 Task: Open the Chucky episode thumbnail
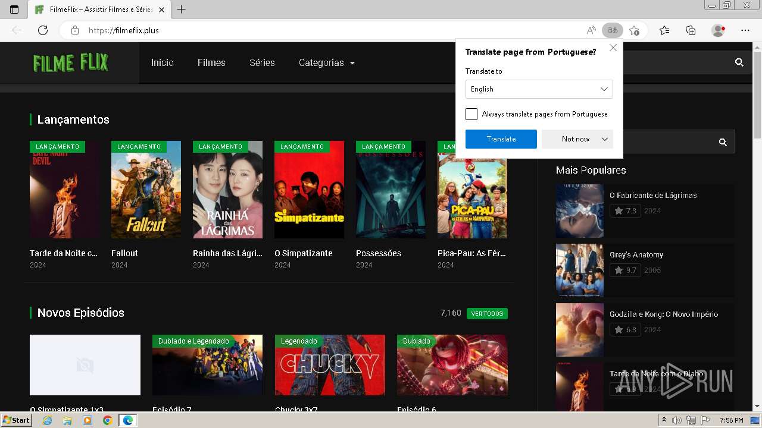tap(330, 365)
